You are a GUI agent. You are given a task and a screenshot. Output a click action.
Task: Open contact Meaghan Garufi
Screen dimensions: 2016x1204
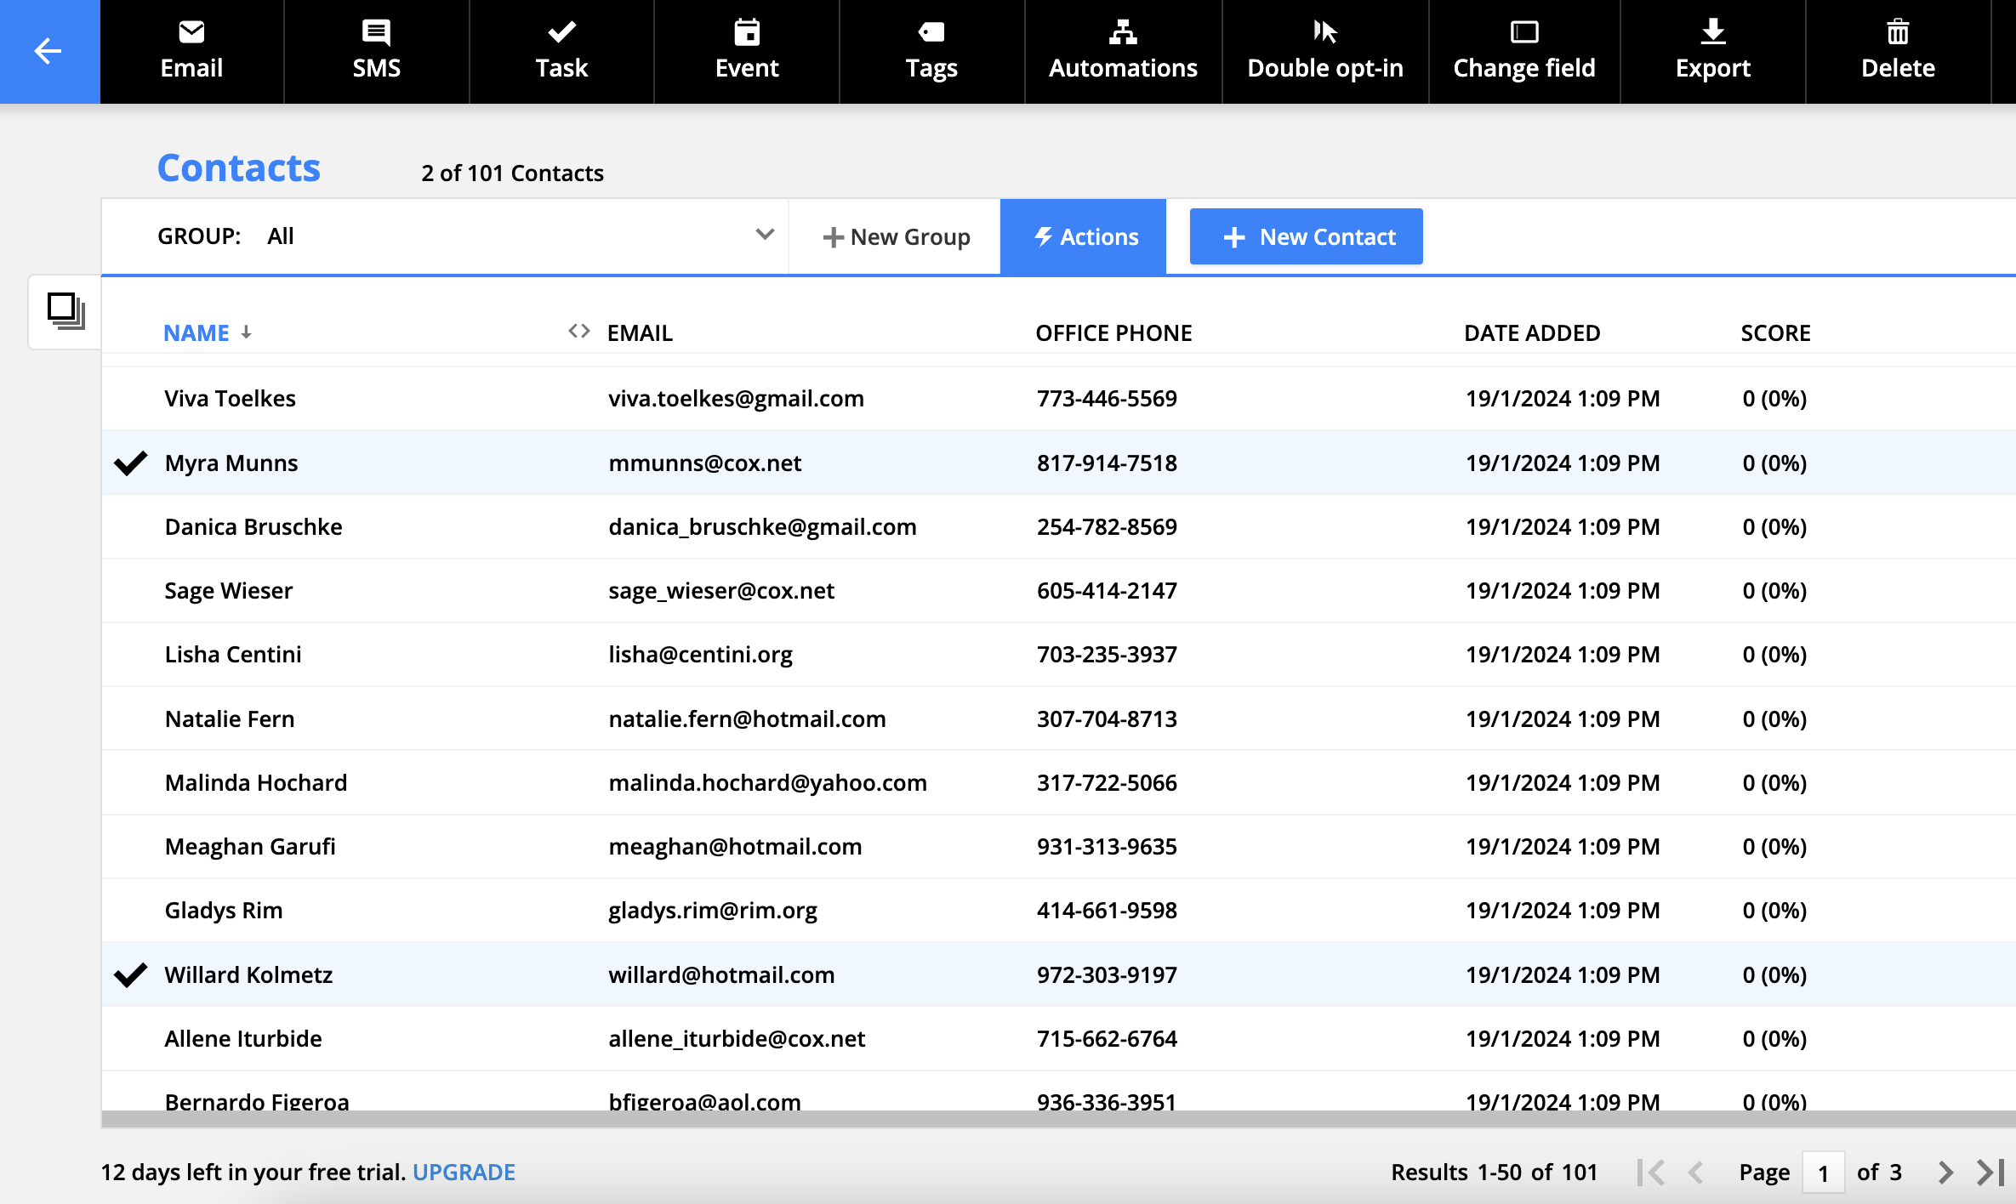[x=250, y=846]
